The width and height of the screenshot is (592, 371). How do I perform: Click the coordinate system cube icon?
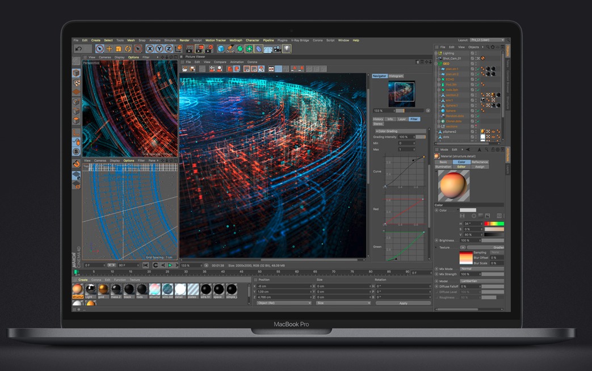pyautogui.click(x=178, y=49)
